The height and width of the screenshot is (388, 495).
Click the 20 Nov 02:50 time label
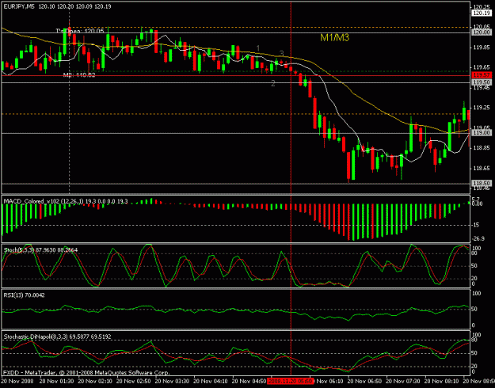pos(134,381)
